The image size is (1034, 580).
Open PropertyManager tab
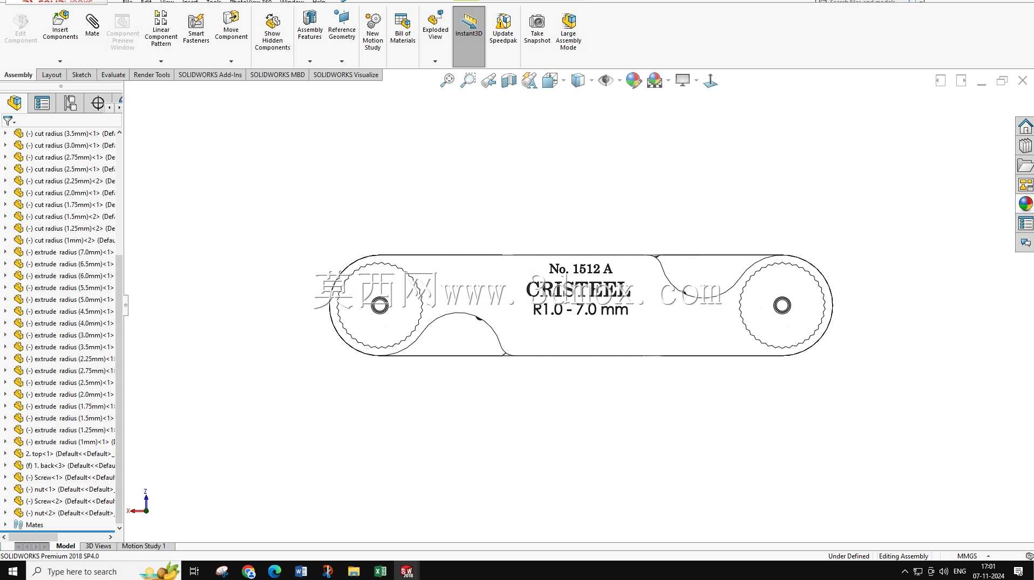42,103
